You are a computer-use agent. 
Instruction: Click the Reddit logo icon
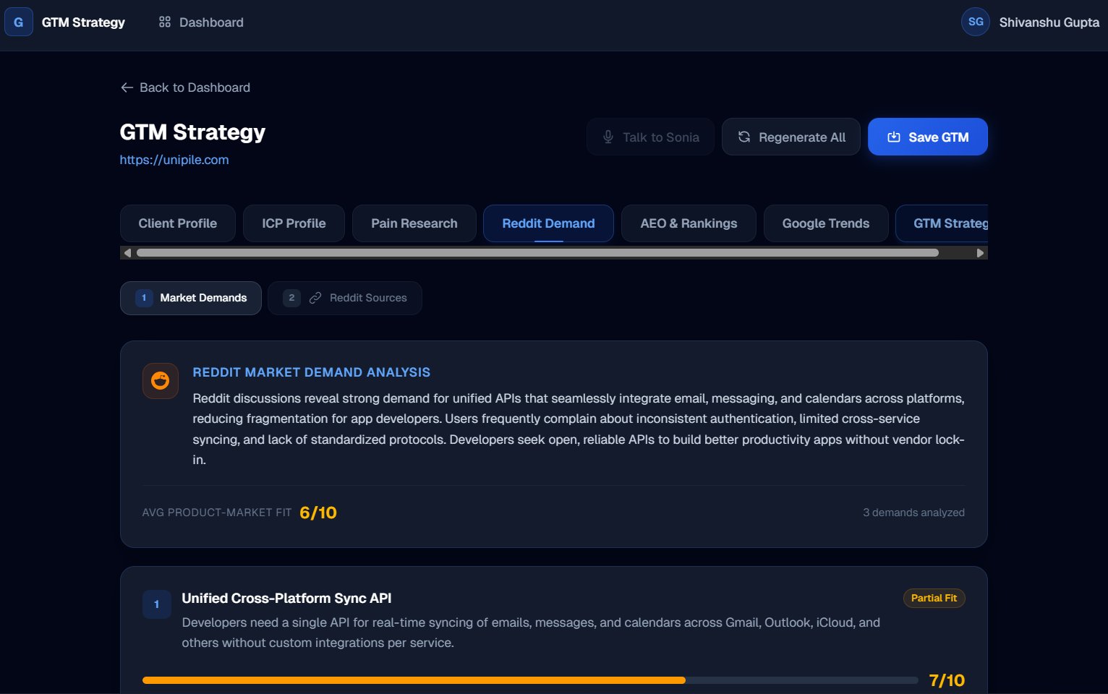point(161,381)
